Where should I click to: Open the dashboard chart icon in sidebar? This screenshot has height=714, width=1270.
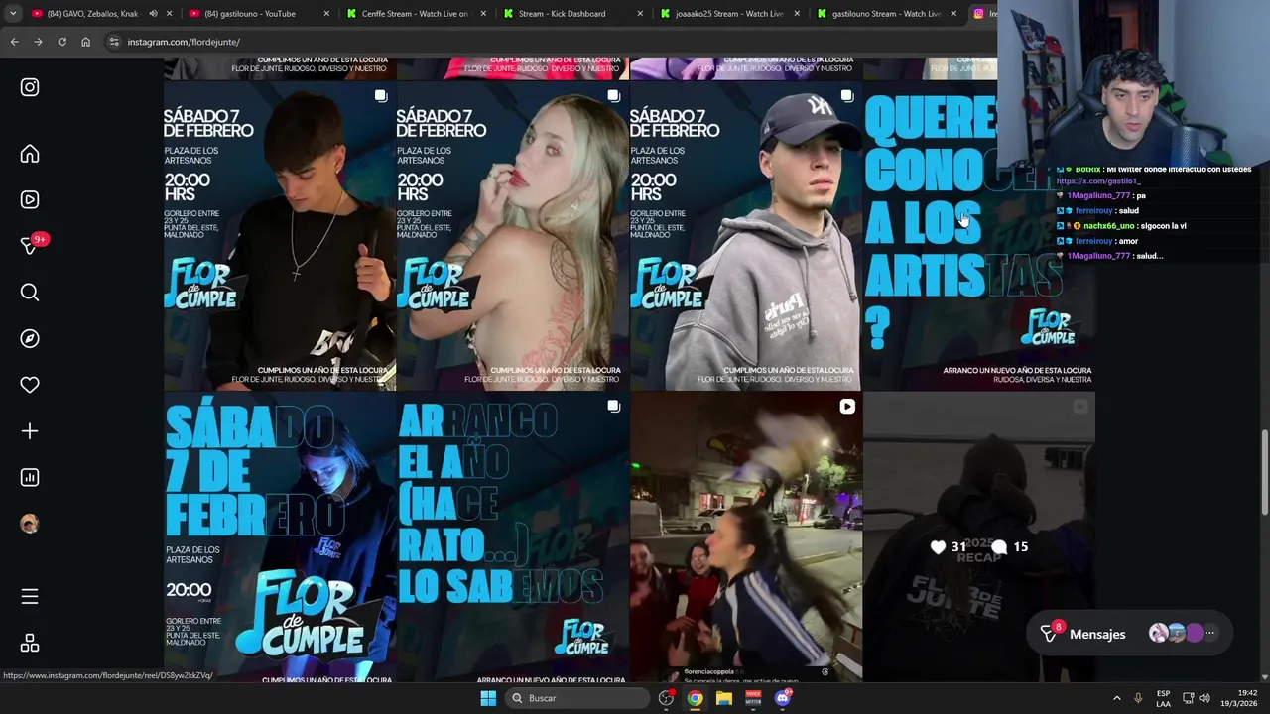point(30,477)
